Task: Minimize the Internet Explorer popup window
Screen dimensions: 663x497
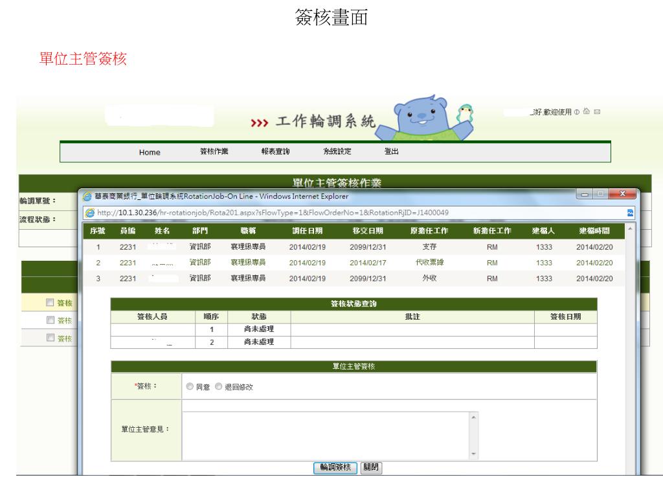Action: click(x=585, y=194)
